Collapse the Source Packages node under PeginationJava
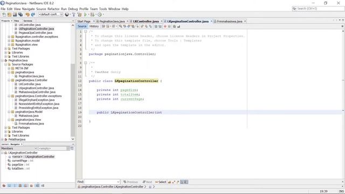345x194 pixels. (6, 65)
